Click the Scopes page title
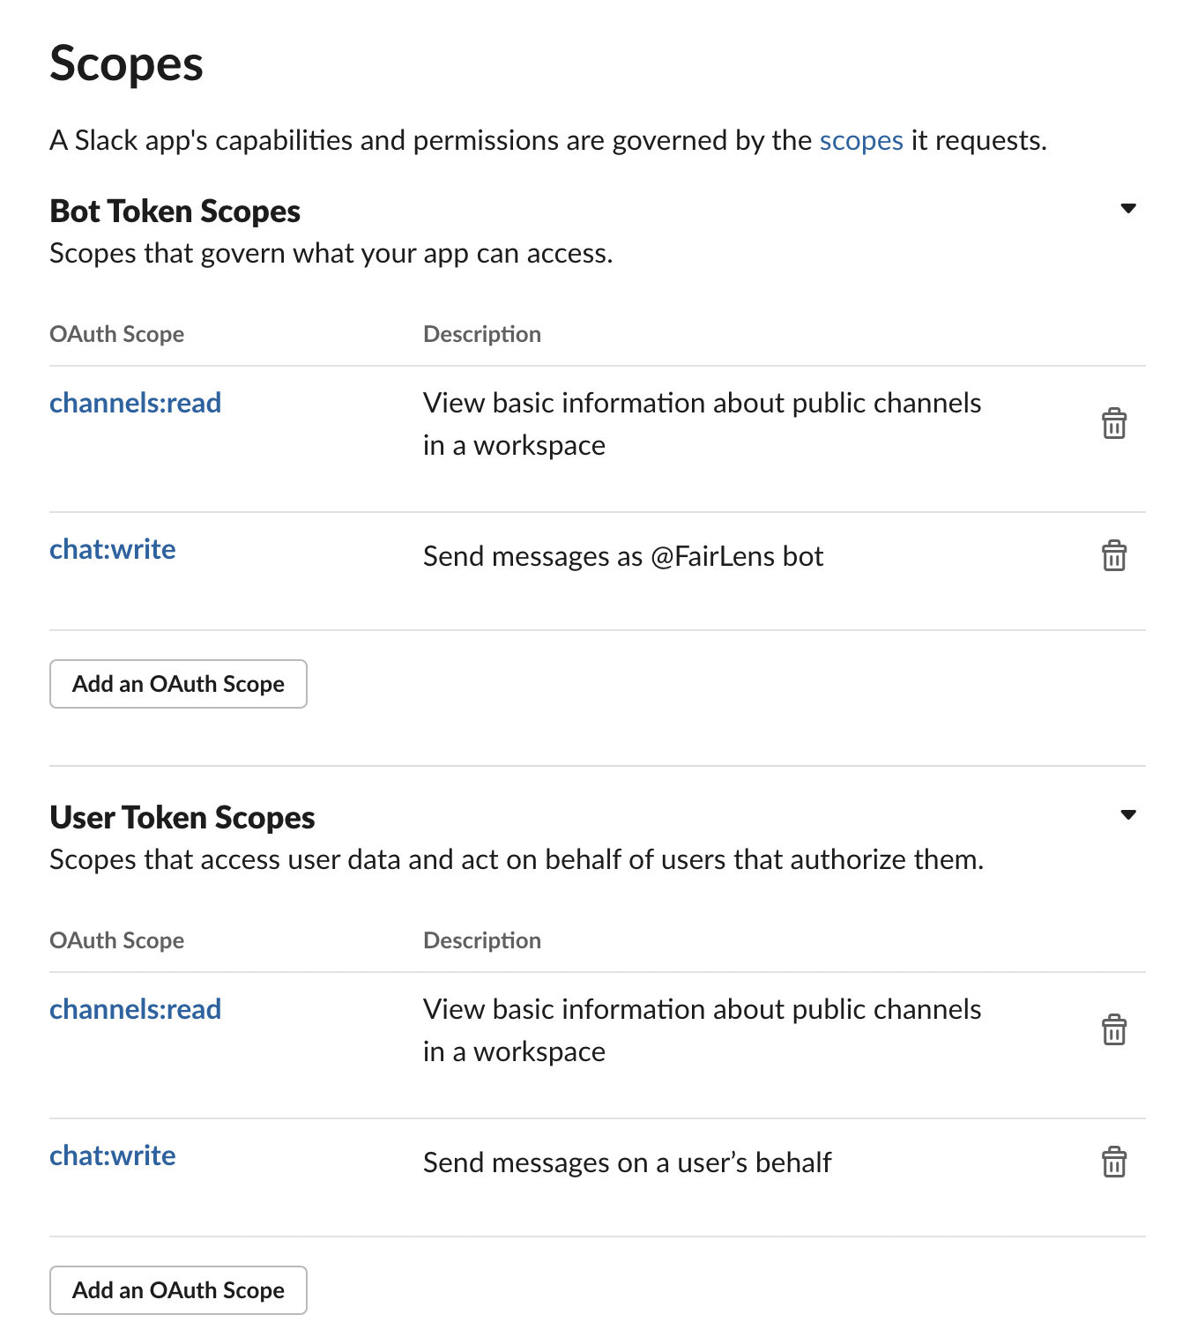 click(126, 64)
